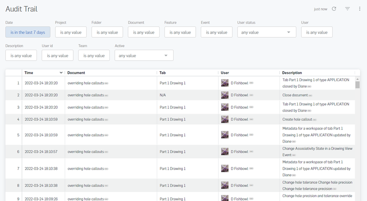Select the Document column header

coord(76,72)
